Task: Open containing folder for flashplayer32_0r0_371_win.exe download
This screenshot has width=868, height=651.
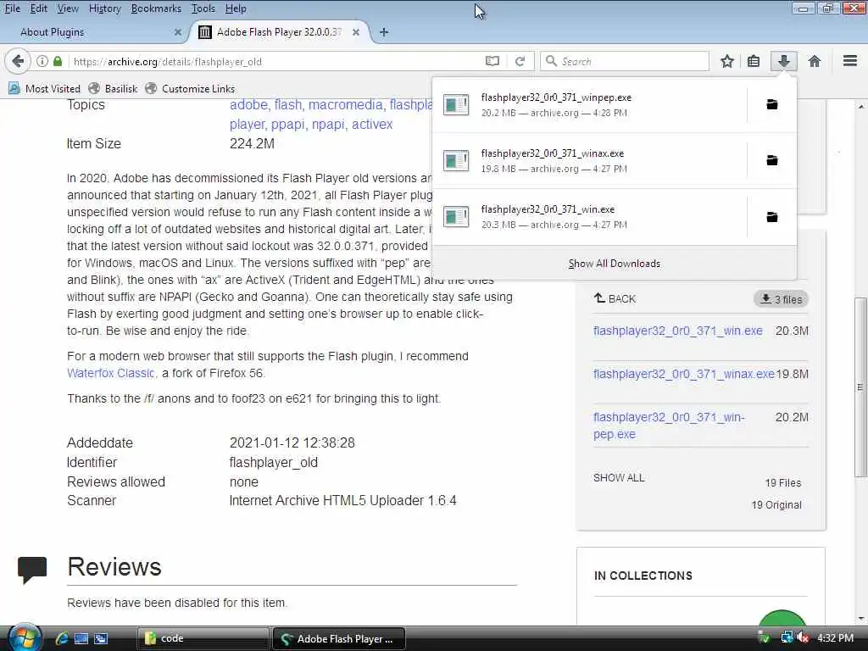Action: (x=771, y=217)
